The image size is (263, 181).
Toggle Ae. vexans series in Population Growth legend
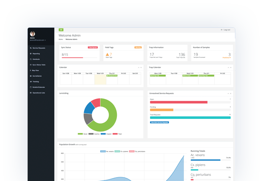[x=107, y=151]
